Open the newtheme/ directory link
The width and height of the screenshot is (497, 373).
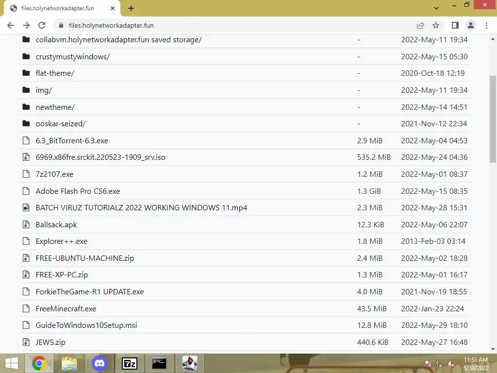point(55,107)
